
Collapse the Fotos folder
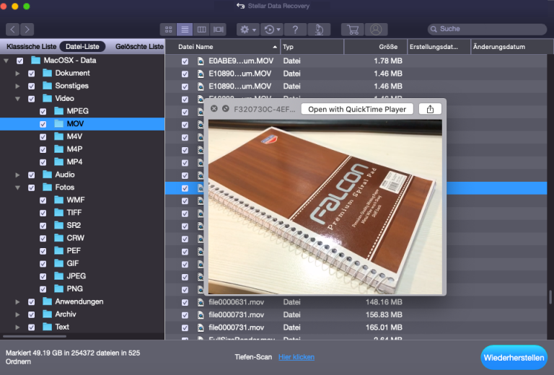click(17, 187)
